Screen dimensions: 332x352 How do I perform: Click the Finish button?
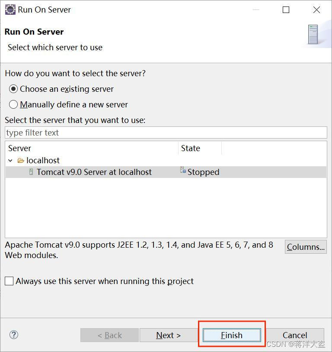pos(232,335)
